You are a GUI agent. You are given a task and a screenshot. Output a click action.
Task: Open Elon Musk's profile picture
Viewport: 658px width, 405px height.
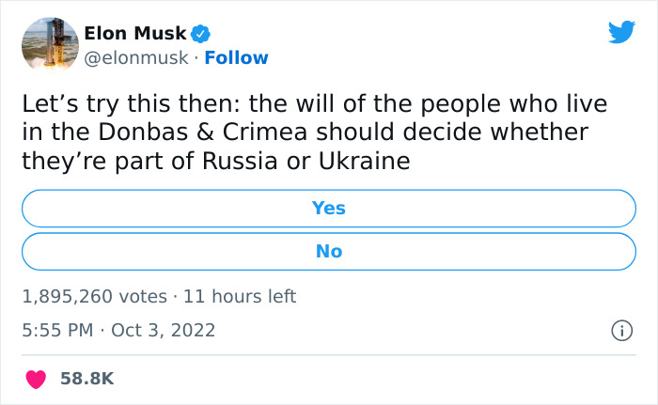pyautogui.click(x=48, y=43)
